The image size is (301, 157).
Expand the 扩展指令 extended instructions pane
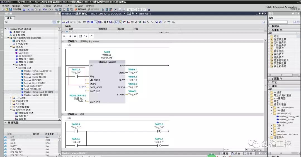click(269, 78)
